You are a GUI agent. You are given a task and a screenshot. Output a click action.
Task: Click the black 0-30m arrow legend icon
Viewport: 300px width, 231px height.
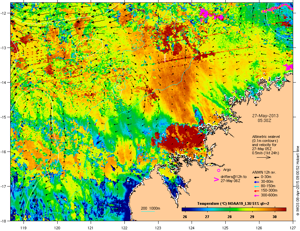[256, 177]
